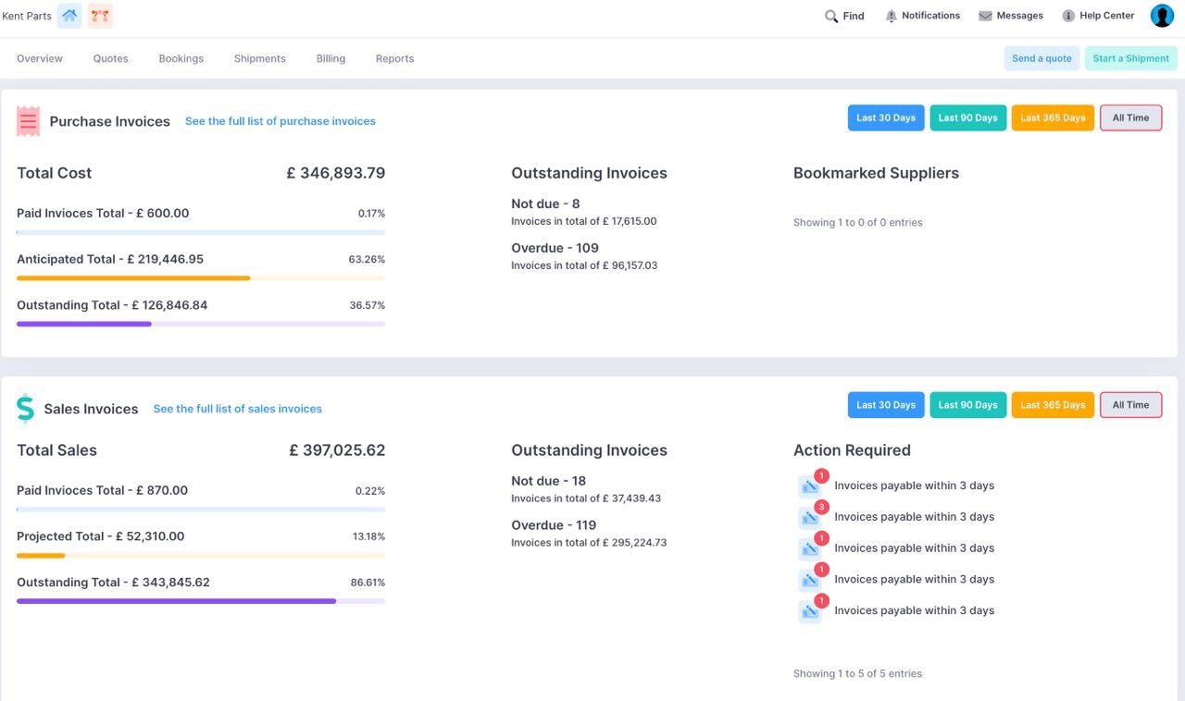Screen dimensions: 1185x701
Task: Click the green Sales Invoices dollar icon
Action: pyautogui.click(x=25, y=408)
